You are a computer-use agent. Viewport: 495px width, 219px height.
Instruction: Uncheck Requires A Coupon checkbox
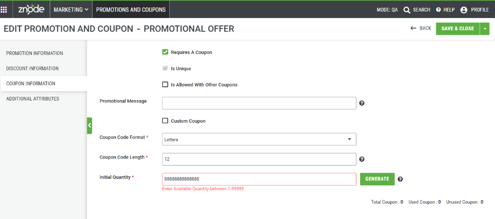tap(165, 52)
